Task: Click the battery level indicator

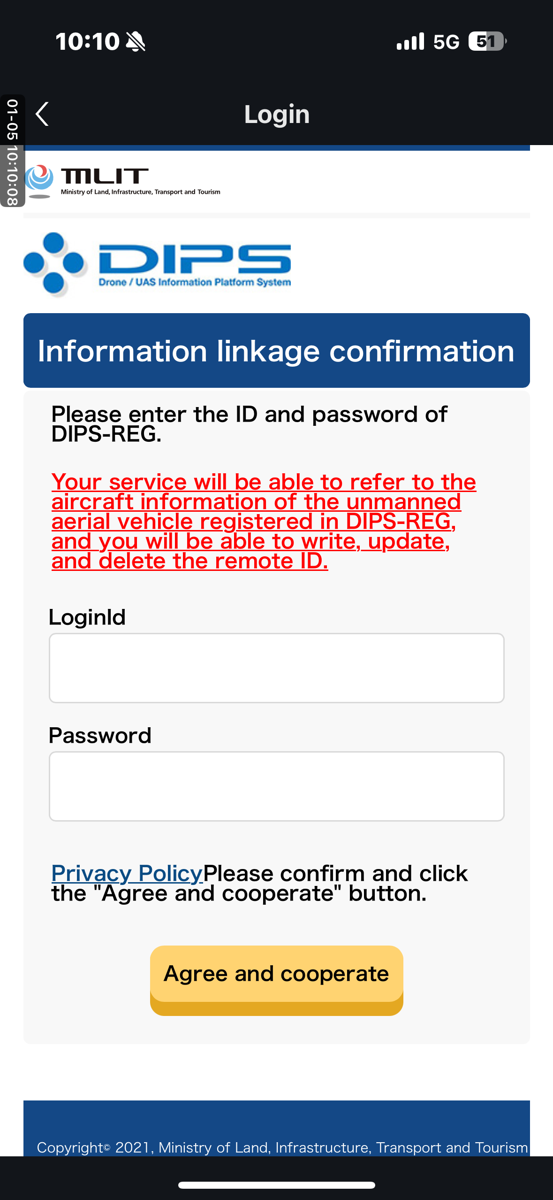Action: pos(487,41)
